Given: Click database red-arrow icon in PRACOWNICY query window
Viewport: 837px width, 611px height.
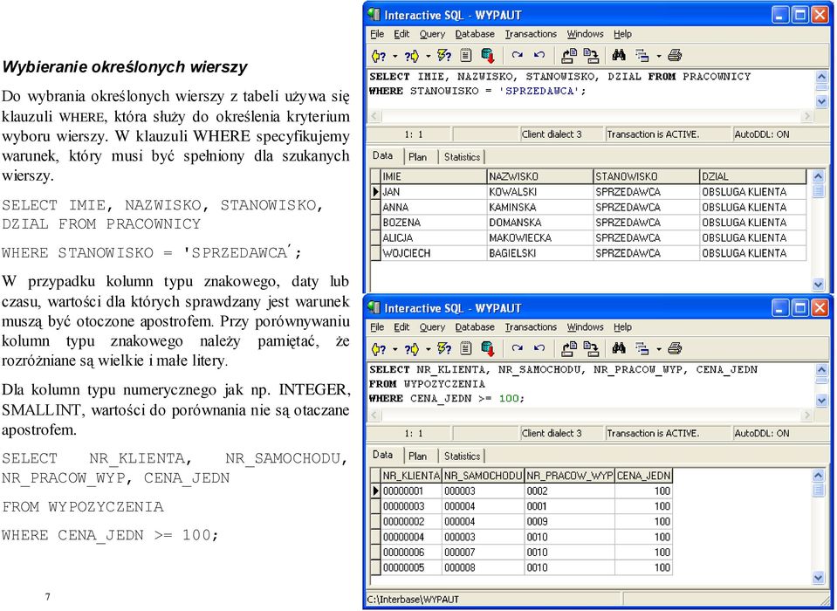Looking at the screenshot, I should coord(487,56).
